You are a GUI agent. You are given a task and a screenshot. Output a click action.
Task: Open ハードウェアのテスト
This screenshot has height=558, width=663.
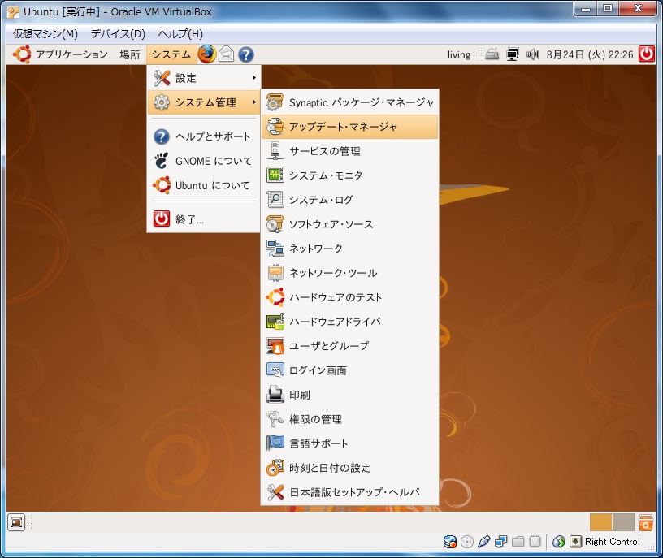tap(349, 297)
